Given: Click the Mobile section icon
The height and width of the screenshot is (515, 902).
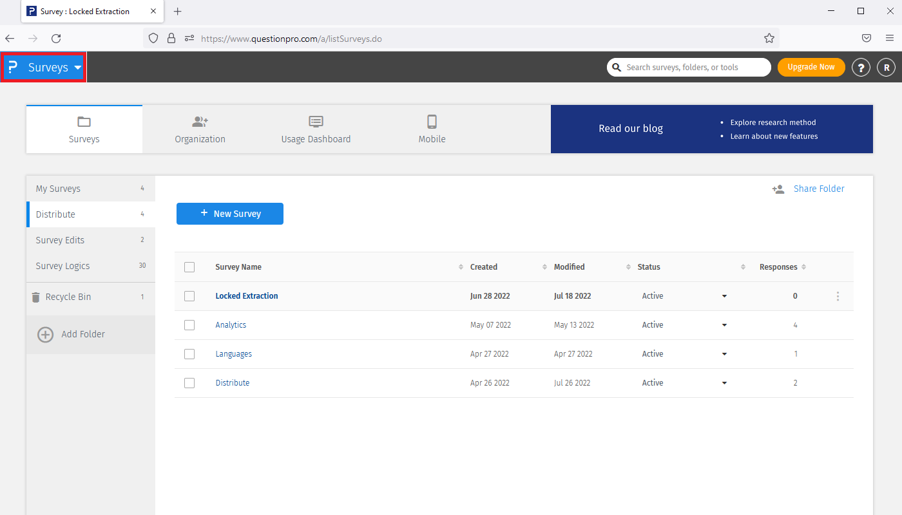Looking at the screenshot, I should (x=432, y=121).
